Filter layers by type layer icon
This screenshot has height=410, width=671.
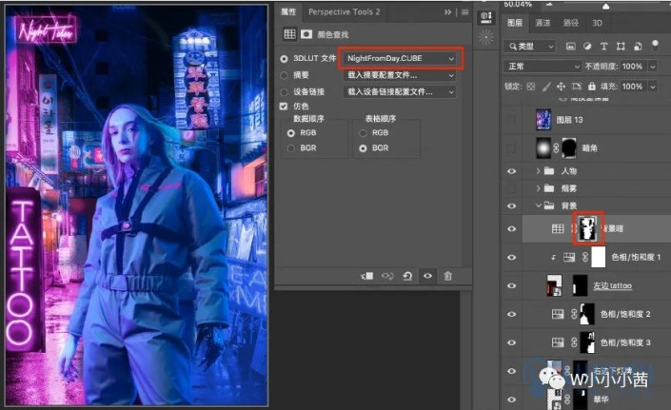pyautogui.click(x=603, y=47)
